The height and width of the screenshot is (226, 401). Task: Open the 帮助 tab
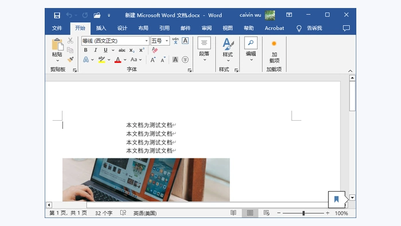coord(249,28)
